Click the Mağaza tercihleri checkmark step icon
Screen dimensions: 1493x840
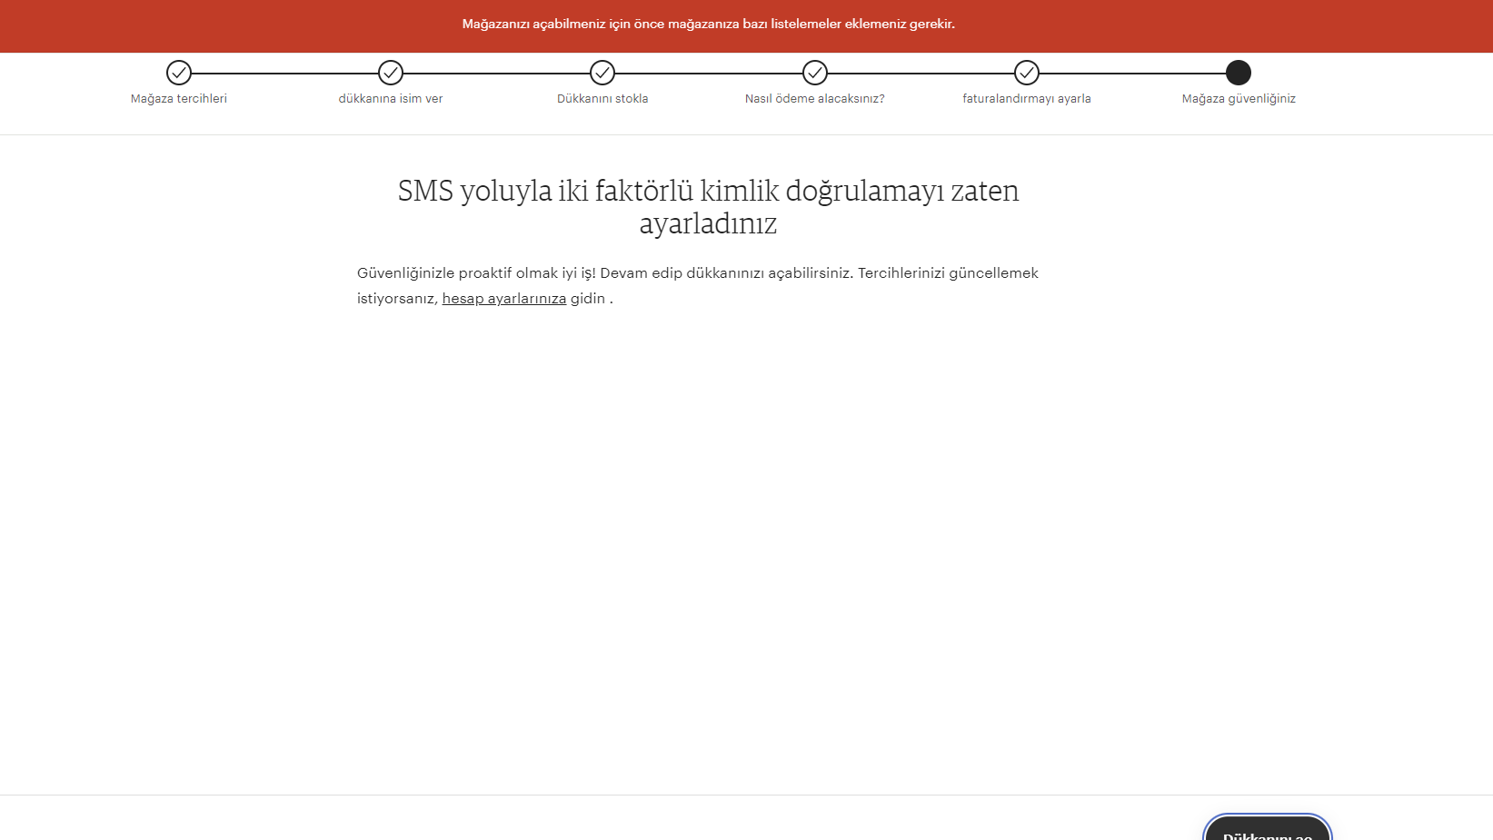(179, 73)
